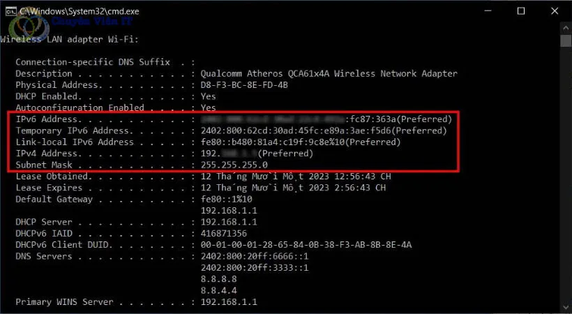The image size is (572, 314).
Task: Click the DHCP Server address value
Action: (229, 222)
